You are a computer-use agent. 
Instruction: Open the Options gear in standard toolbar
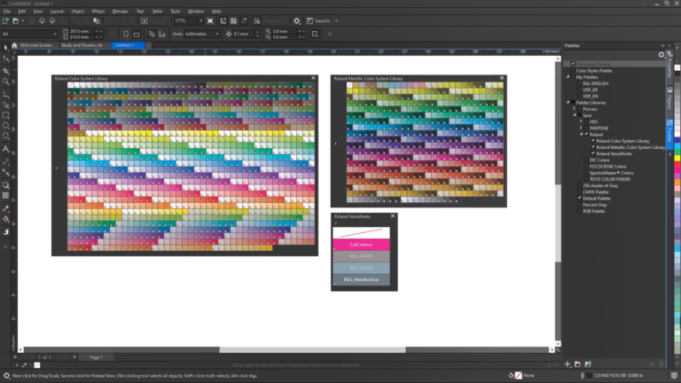click(297, 21)
